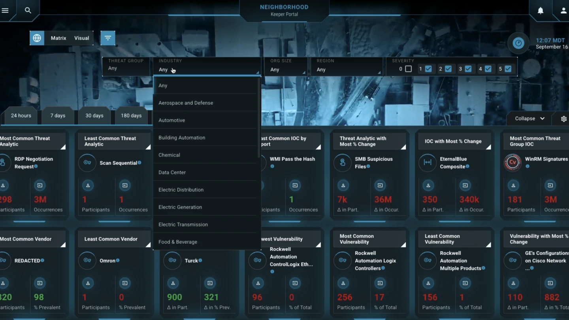Uncheck severity 5 checkbox

(508, 69)
